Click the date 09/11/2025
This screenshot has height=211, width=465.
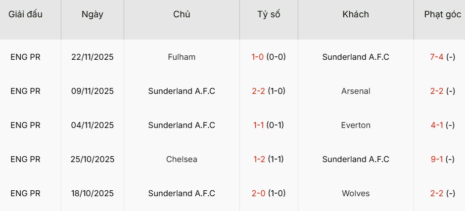tap(93, 91)
